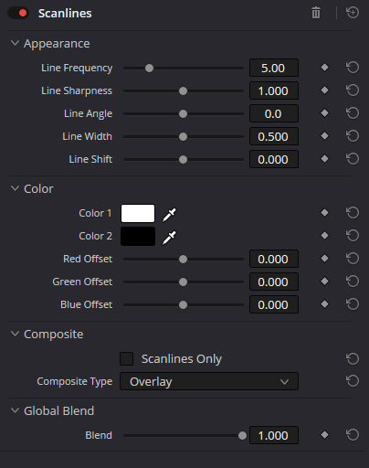This screenshot has height=468, width=369.
Task: Reset Line Width to default
Action: tap(353, 136)
